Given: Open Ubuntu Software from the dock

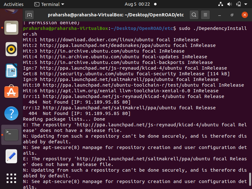Looking at the screenshot, I should (x=11, y=92).
